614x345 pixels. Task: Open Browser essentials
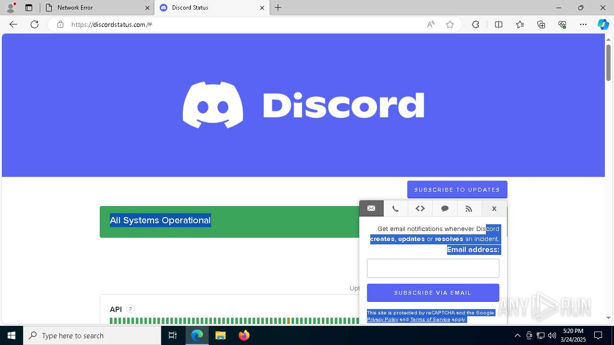tap(562, 24)
